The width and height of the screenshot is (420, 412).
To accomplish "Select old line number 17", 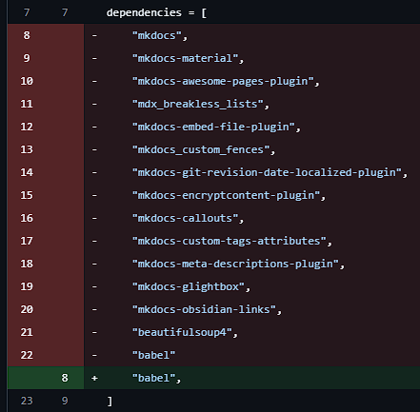I will click(x=27, y=241).
